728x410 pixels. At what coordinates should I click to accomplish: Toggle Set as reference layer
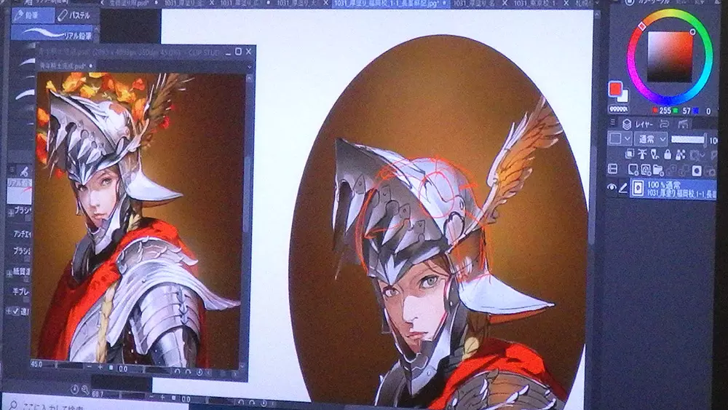click(642, 154)
